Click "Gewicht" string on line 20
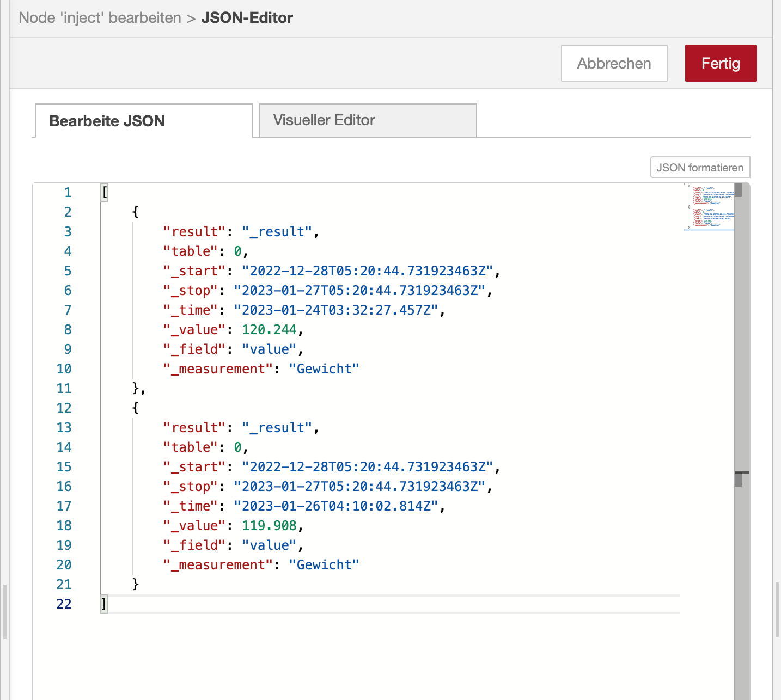The width and height of the screenshot is (781, 700). pos(324,564)
